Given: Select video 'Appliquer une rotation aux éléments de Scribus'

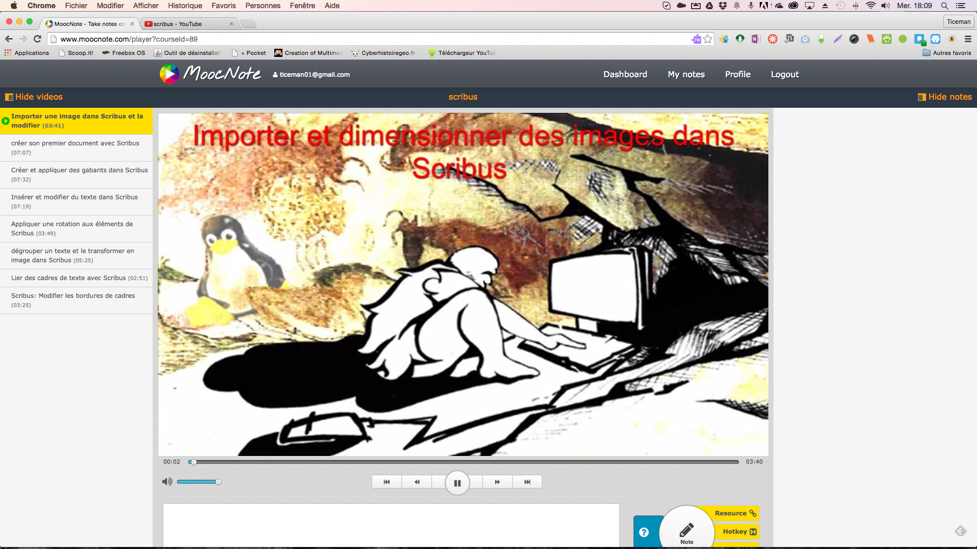Looking at the screenshot, I should click(x=76, y=229).
